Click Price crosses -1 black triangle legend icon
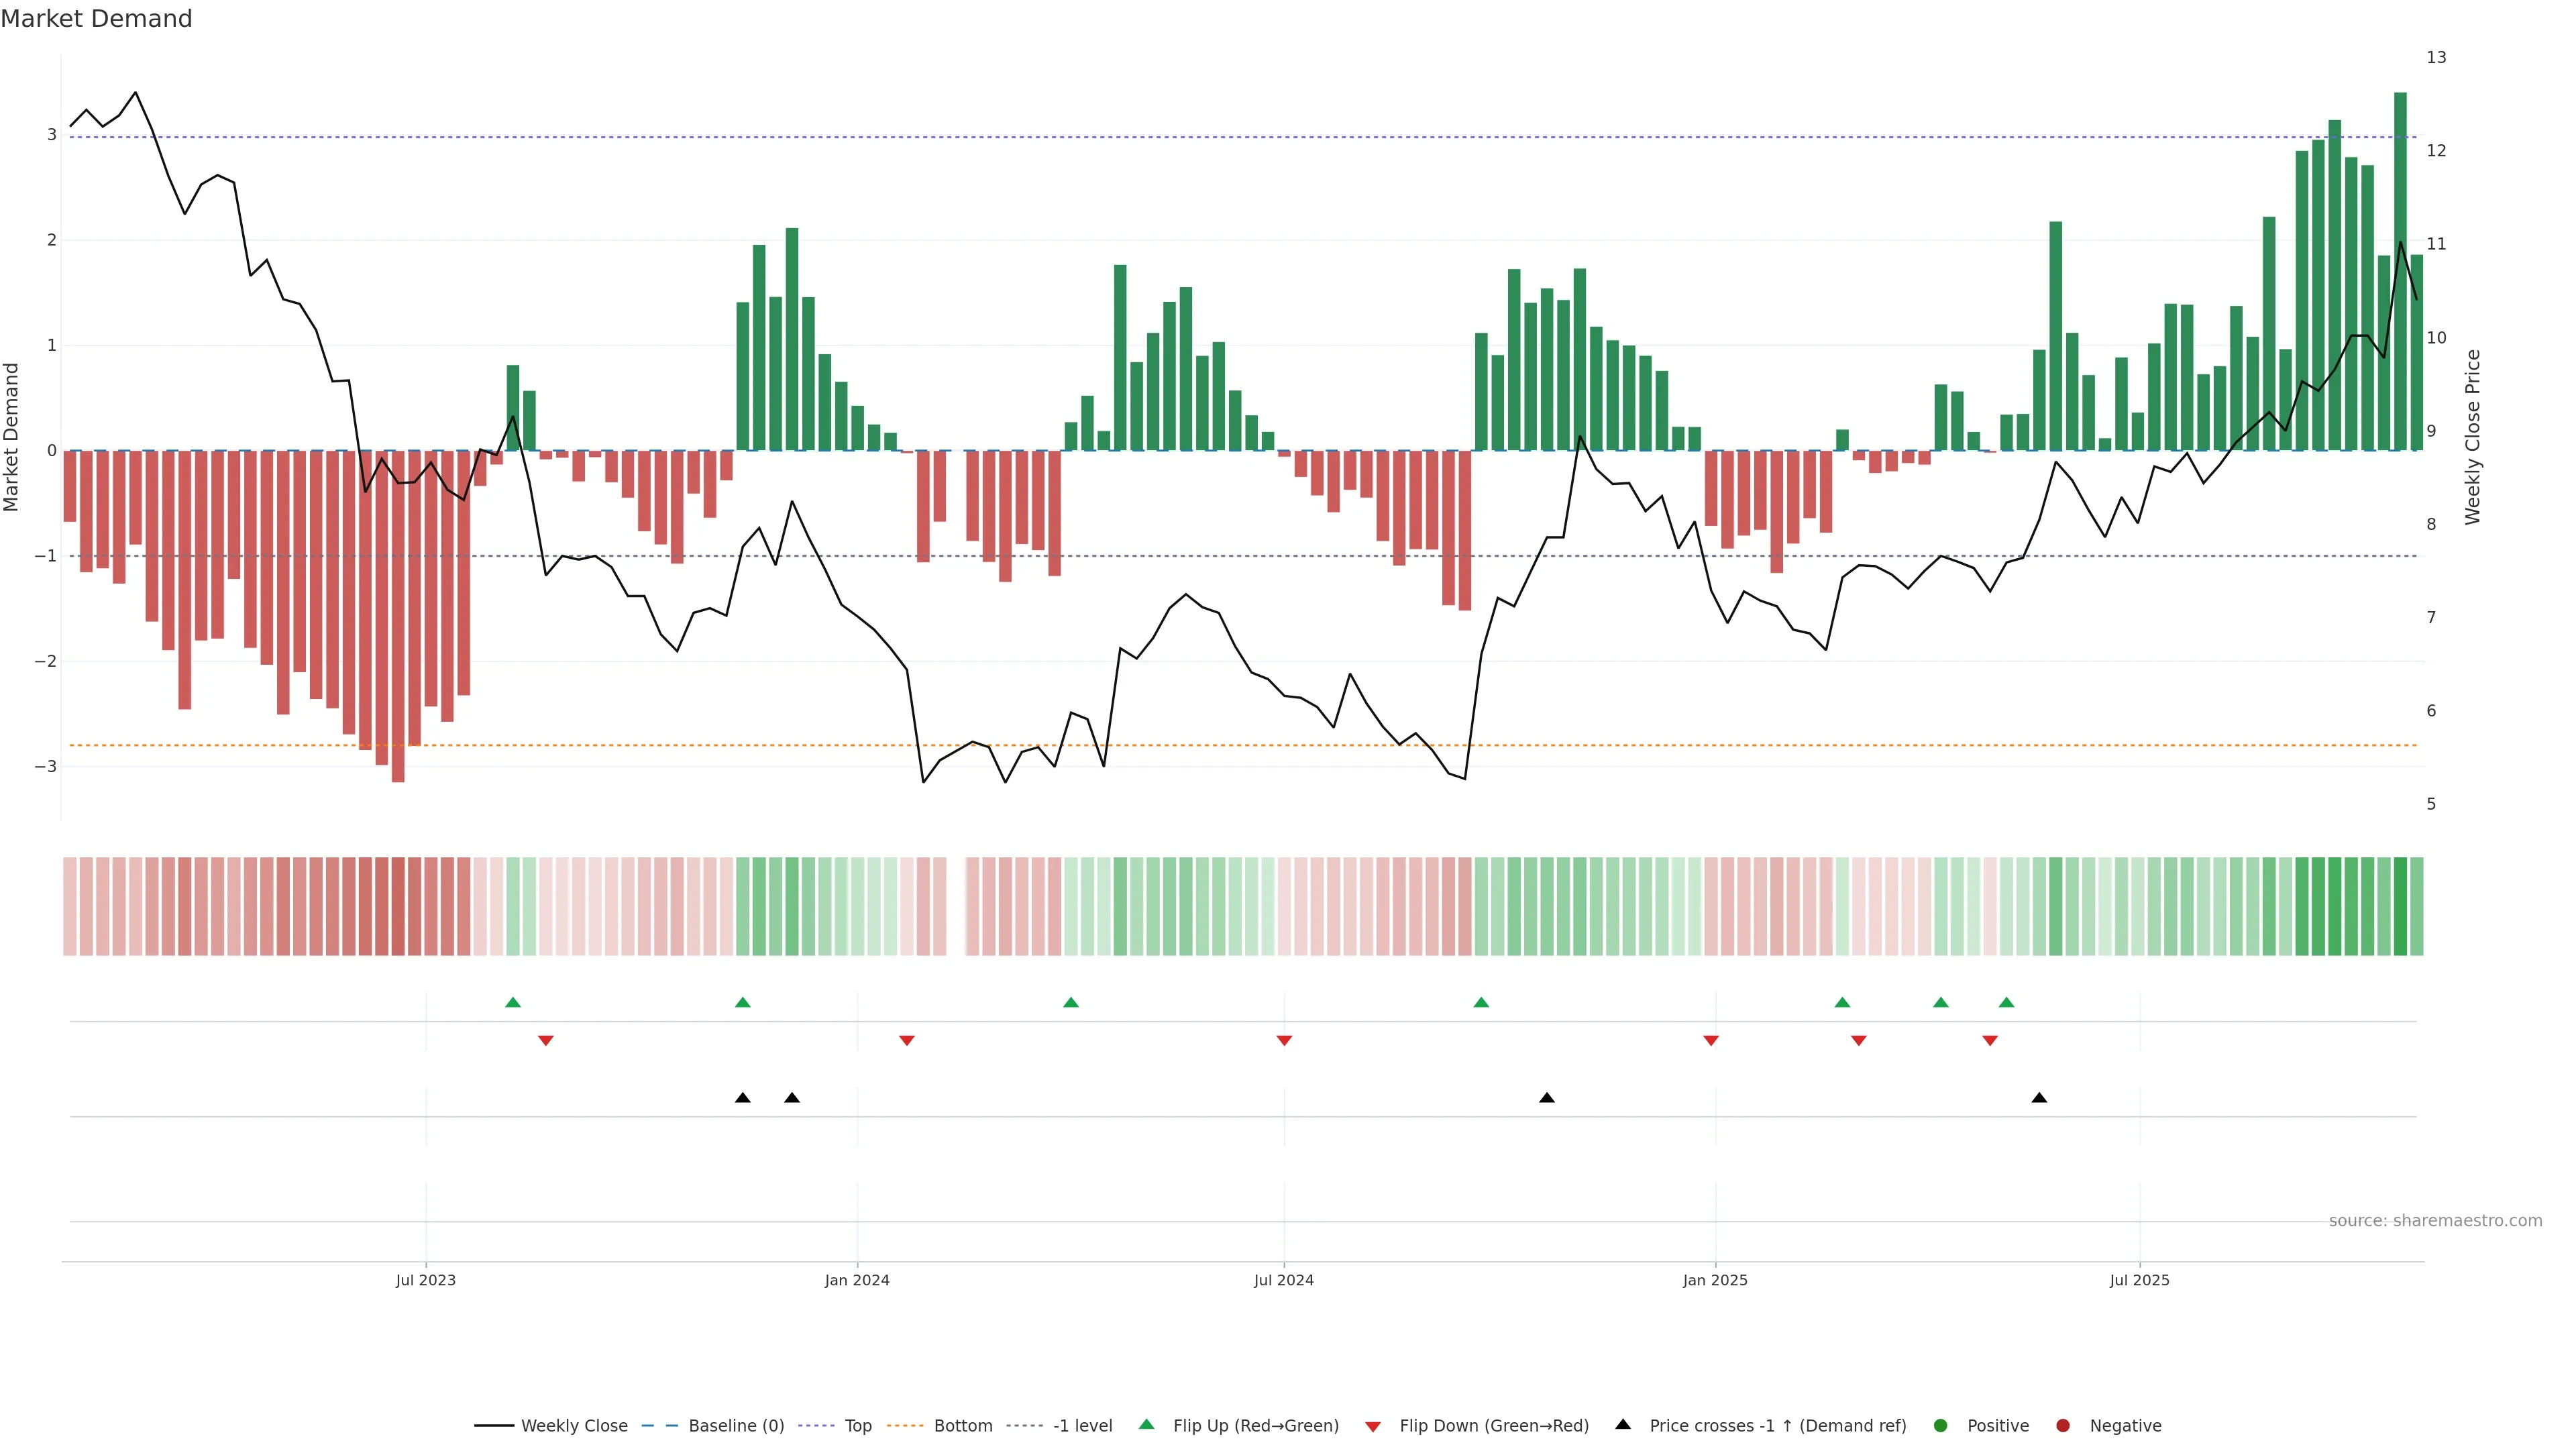Screen dimensions: 2576x1449 tap(1622, 1424)
